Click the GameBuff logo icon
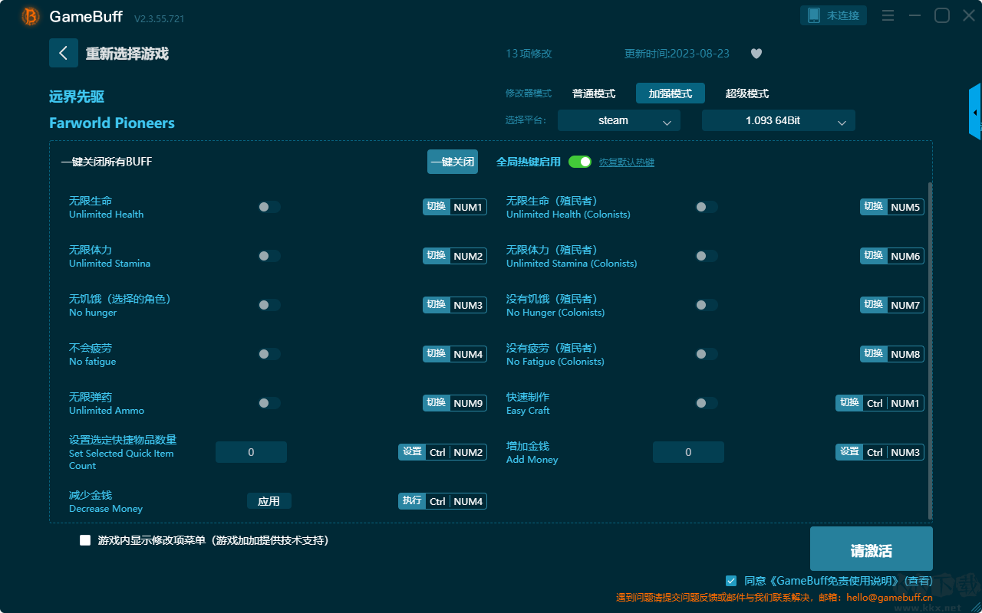982x613 pixels. [x=31, y=16]
